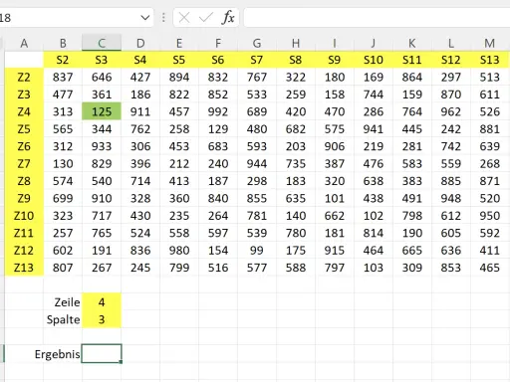Click cell with value 714
510x382 pixels.
(x=140, y=181)
